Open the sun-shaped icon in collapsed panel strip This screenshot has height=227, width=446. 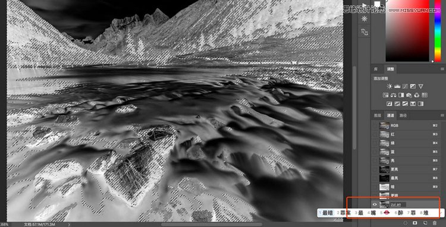[x=365, y=19]
